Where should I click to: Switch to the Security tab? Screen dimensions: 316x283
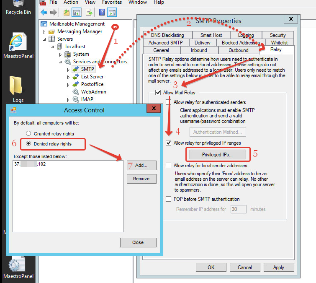[278, 35]
